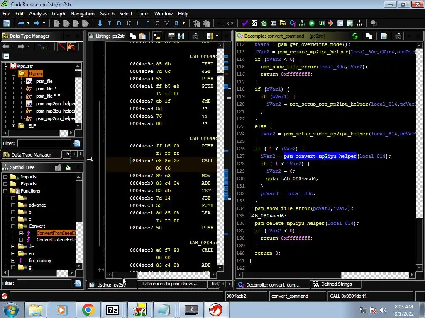Go to next Label (L) icon
Image resolution: width=425 pixels, height=318 pixels.
[x=138, y=23]
